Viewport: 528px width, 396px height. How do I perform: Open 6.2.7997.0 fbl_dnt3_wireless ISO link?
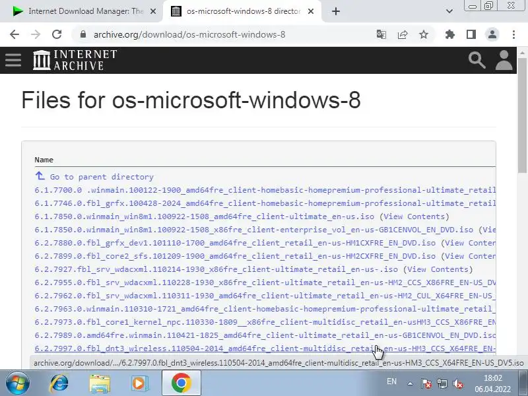(x=265, y=348)
